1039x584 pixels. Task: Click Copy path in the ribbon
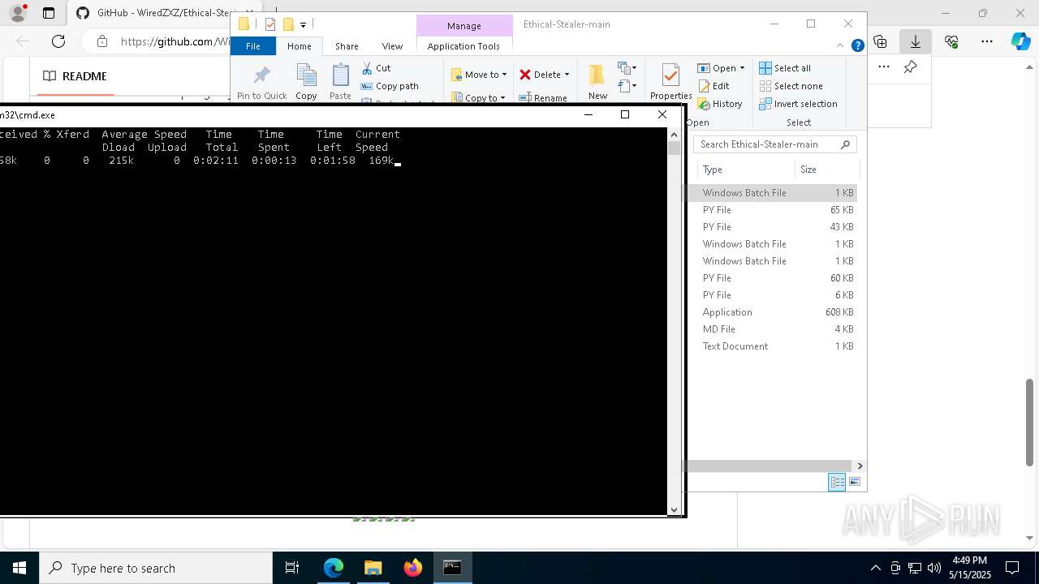pos(390,86)
